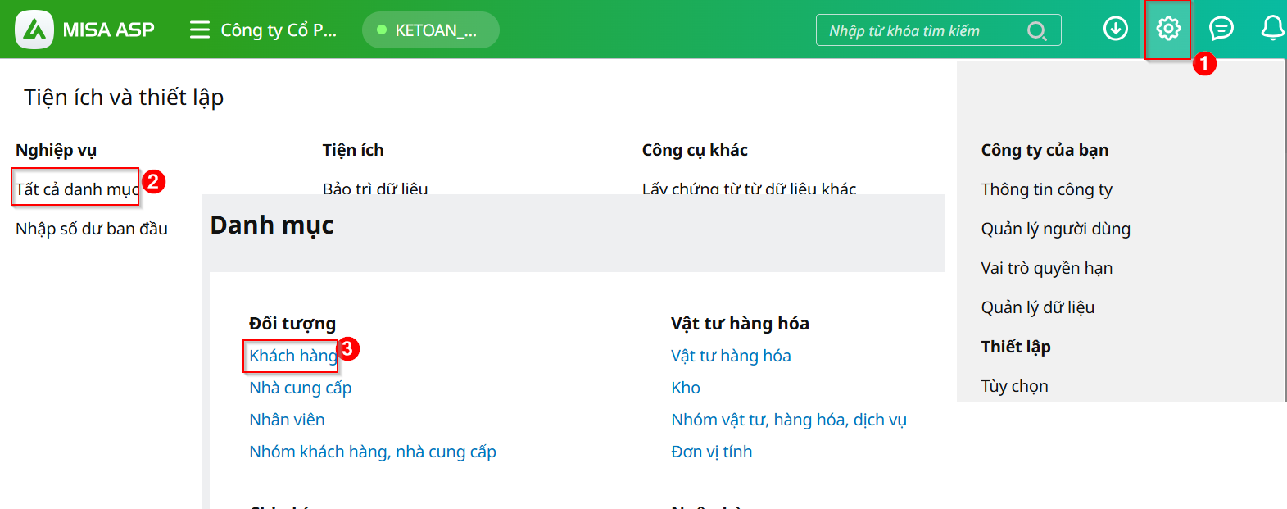Open the KETOAN database selector
Screen dimensions: 1287x509
430,30
